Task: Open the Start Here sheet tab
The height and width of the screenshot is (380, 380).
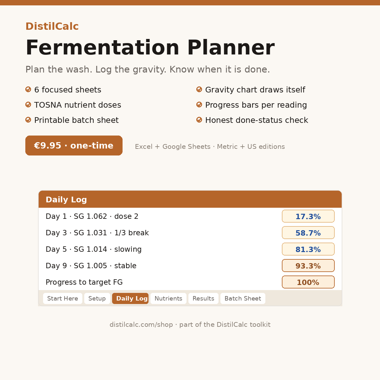Action: pyautogui.click(x=63, y=299)
